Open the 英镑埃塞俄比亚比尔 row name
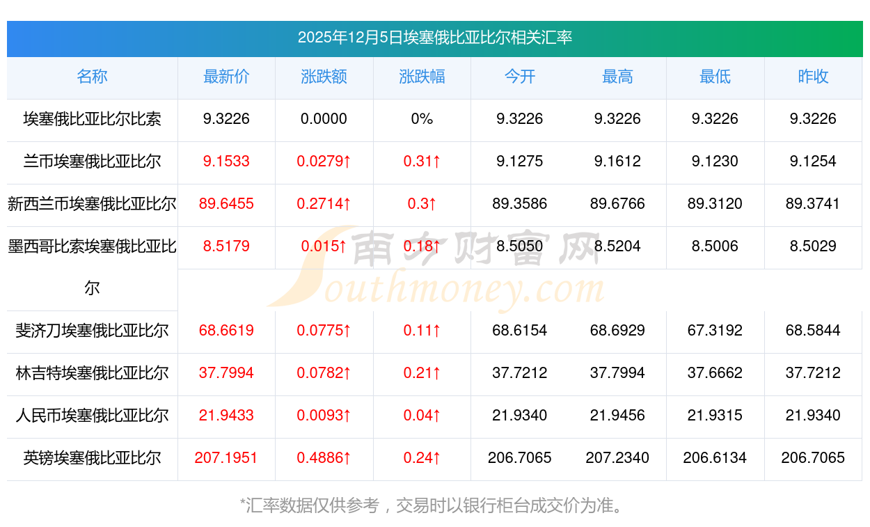 92,458
